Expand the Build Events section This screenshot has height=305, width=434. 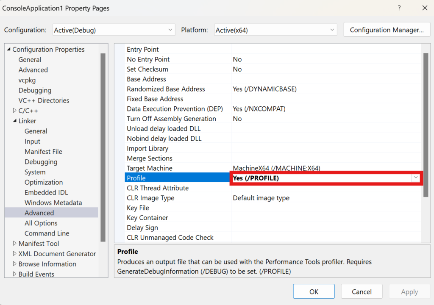(x=14, y=274)
